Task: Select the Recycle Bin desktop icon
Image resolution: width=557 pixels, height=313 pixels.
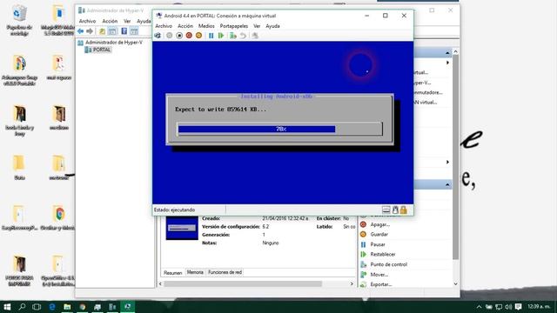Action: (x=19, y=20)
